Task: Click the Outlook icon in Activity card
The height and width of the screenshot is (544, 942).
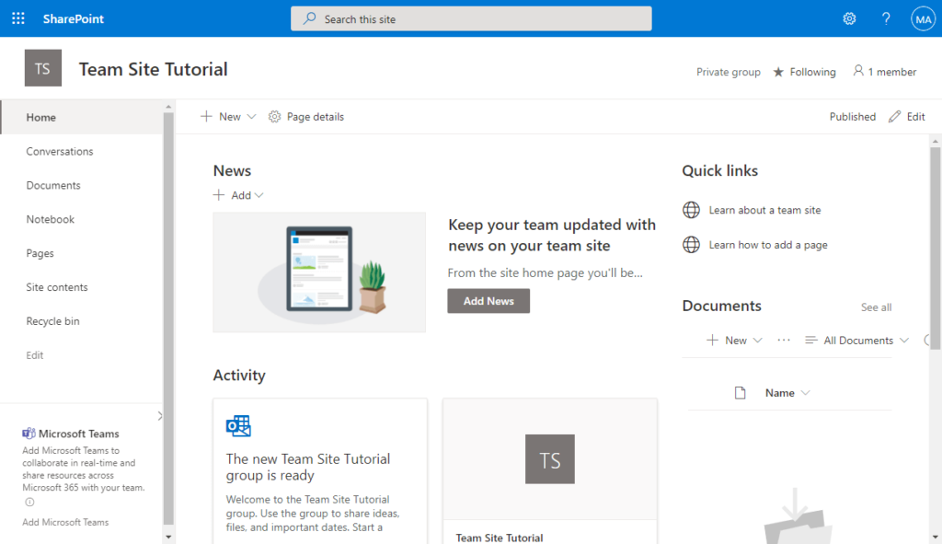Action: click(x=238, y=425)
